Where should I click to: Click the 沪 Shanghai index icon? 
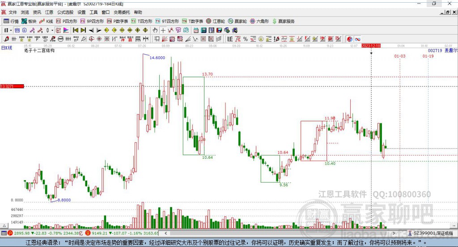tap(10, 233)
